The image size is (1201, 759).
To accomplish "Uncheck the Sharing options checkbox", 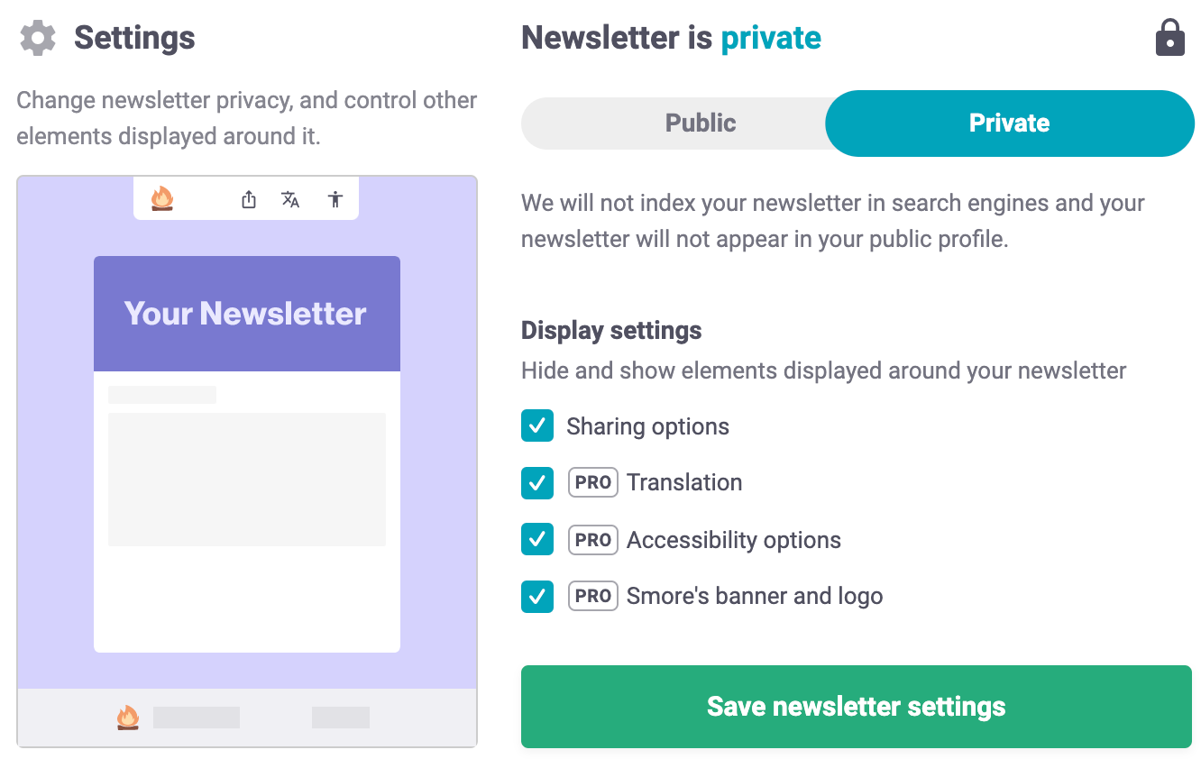I will 536,425.
